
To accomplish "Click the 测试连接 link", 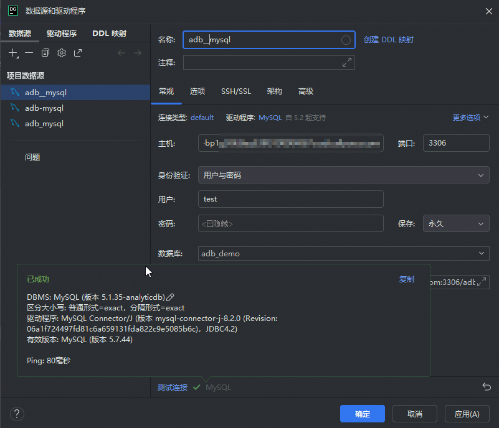I will click(173, 388).
